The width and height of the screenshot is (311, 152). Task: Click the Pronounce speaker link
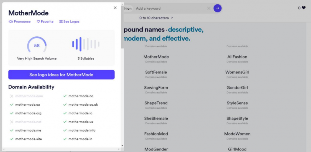pyautogui.click(x=20, y=22)
